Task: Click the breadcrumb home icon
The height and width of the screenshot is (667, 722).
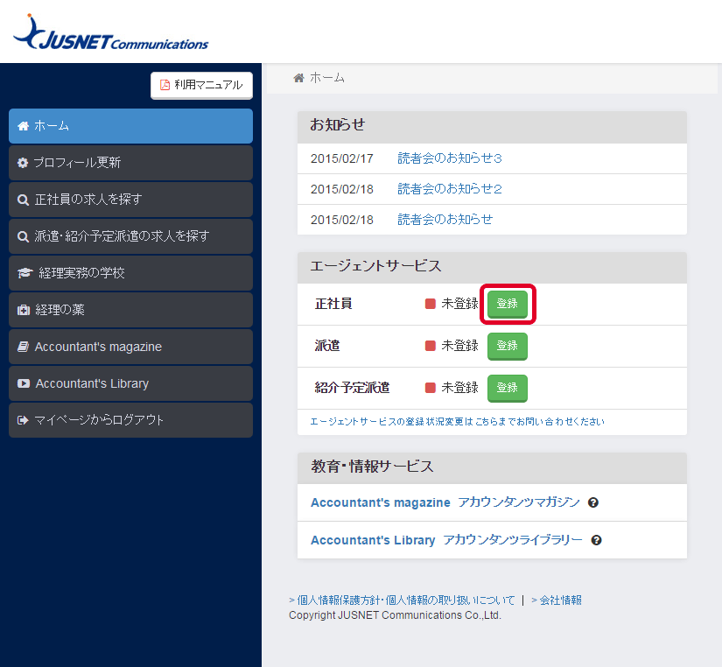Action: coord(298,78)
